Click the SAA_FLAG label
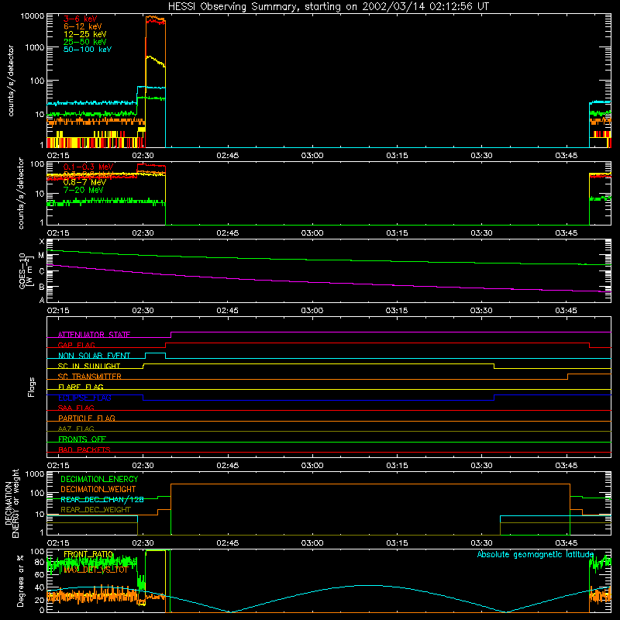 (x=76, y=408)
